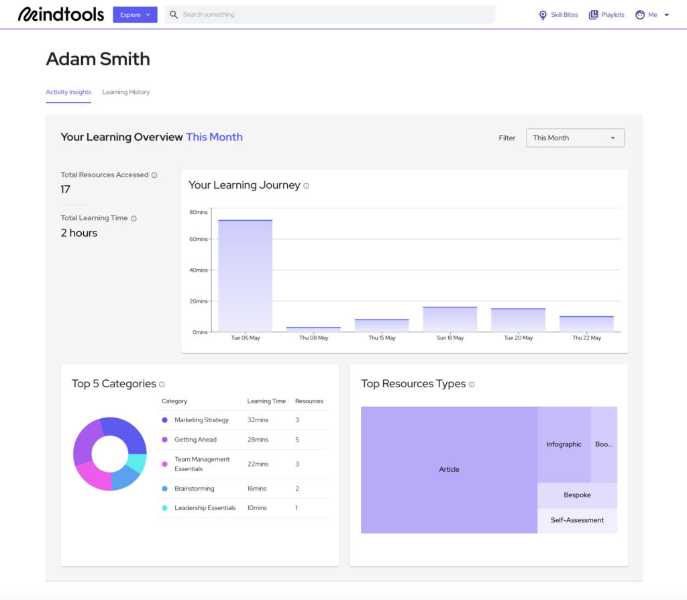Click the search magnifier icon
687x600 pixels.
pos(173,14)
